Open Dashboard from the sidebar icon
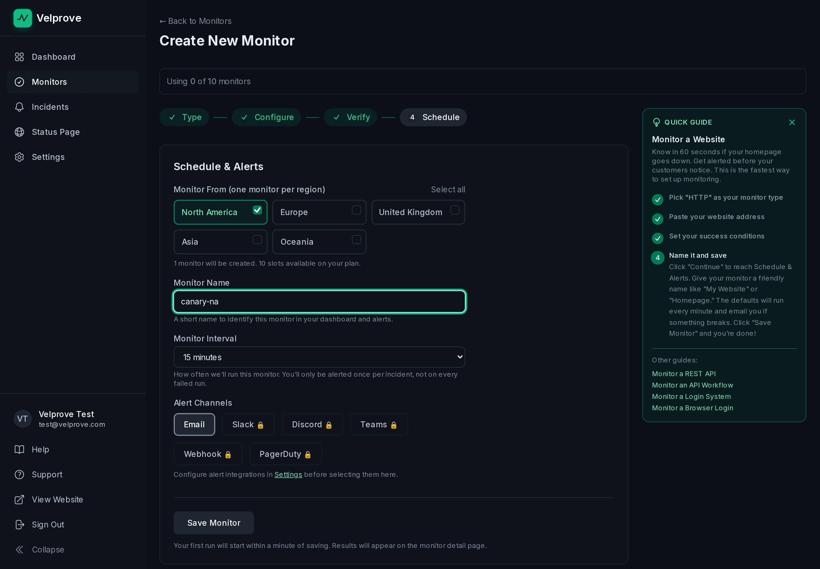The height and width of the screenshot is (569, 820). pos(19,57)
